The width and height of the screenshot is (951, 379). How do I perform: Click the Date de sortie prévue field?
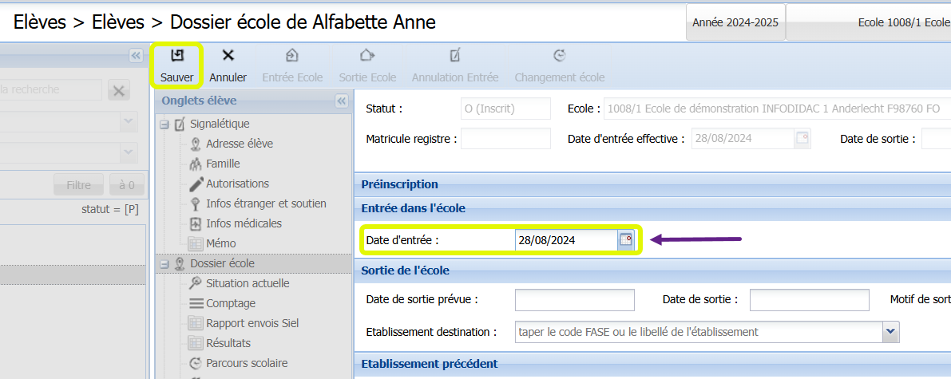click(x=574, y=299)
